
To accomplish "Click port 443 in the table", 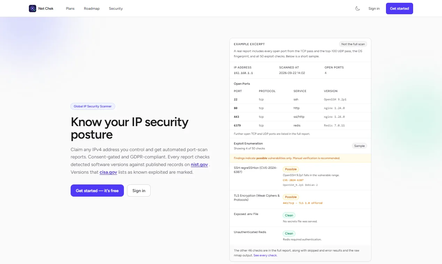I will click(x=236, y=117).
